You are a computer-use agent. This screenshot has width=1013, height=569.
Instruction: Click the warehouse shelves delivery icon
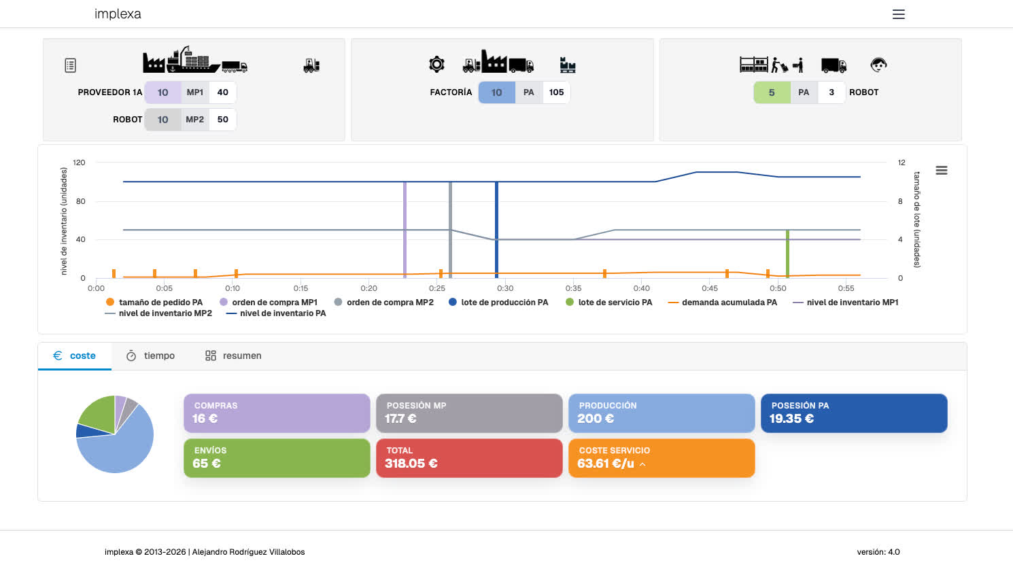click(x=771, y=65)
